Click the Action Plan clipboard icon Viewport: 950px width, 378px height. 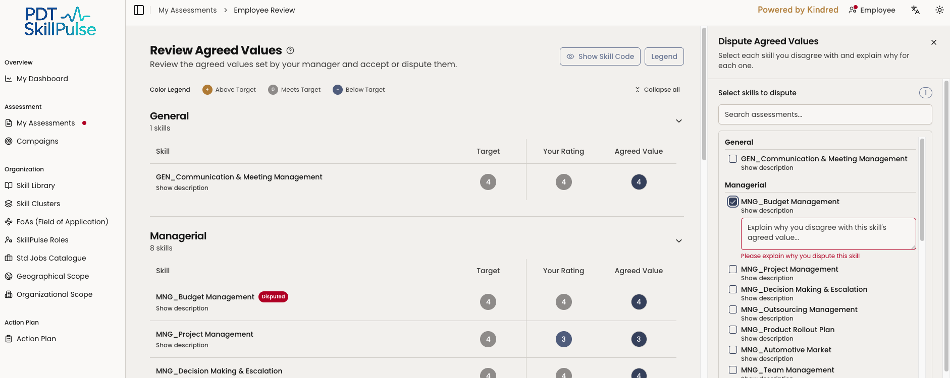[9, 339]
